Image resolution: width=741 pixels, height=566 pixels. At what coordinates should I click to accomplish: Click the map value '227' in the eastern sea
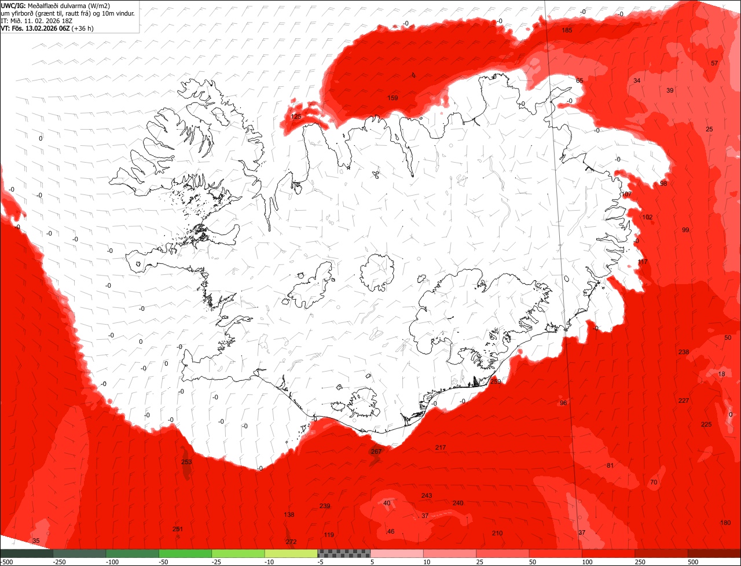[684, 400]
